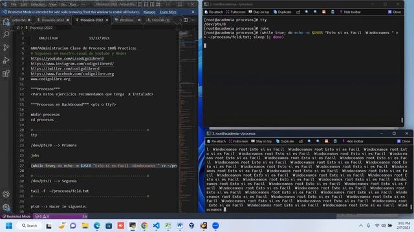Screen dimensions: 414x232
Task: Click Split Editor icon beside the editor tabs
Action: pos(186,20)
